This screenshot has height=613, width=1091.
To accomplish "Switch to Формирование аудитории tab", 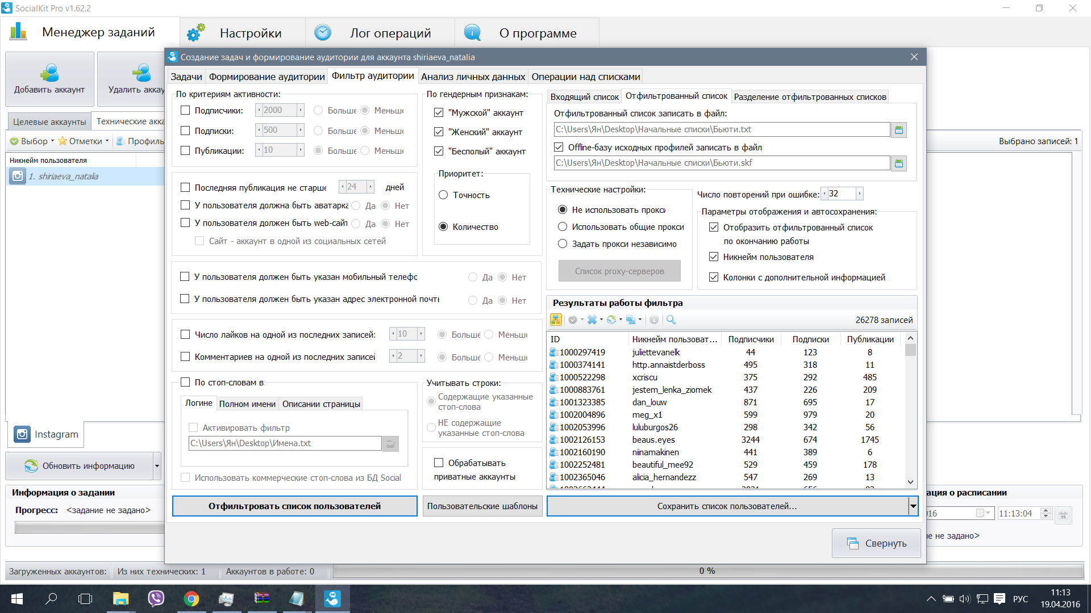I will (x=266, y=77).
